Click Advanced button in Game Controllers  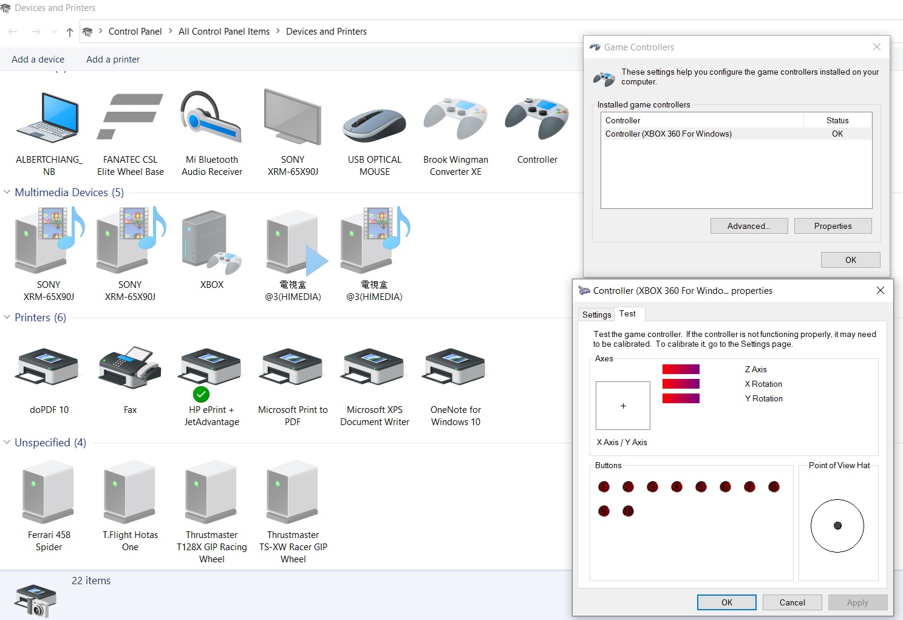[x=749, y=226]
